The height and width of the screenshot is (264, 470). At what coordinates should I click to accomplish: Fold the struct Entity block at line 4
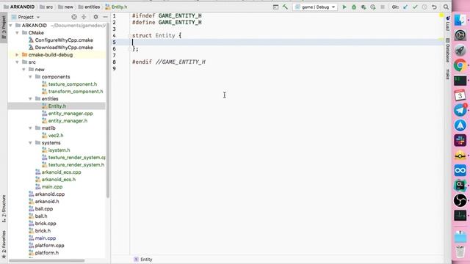[x=130, y=36]
